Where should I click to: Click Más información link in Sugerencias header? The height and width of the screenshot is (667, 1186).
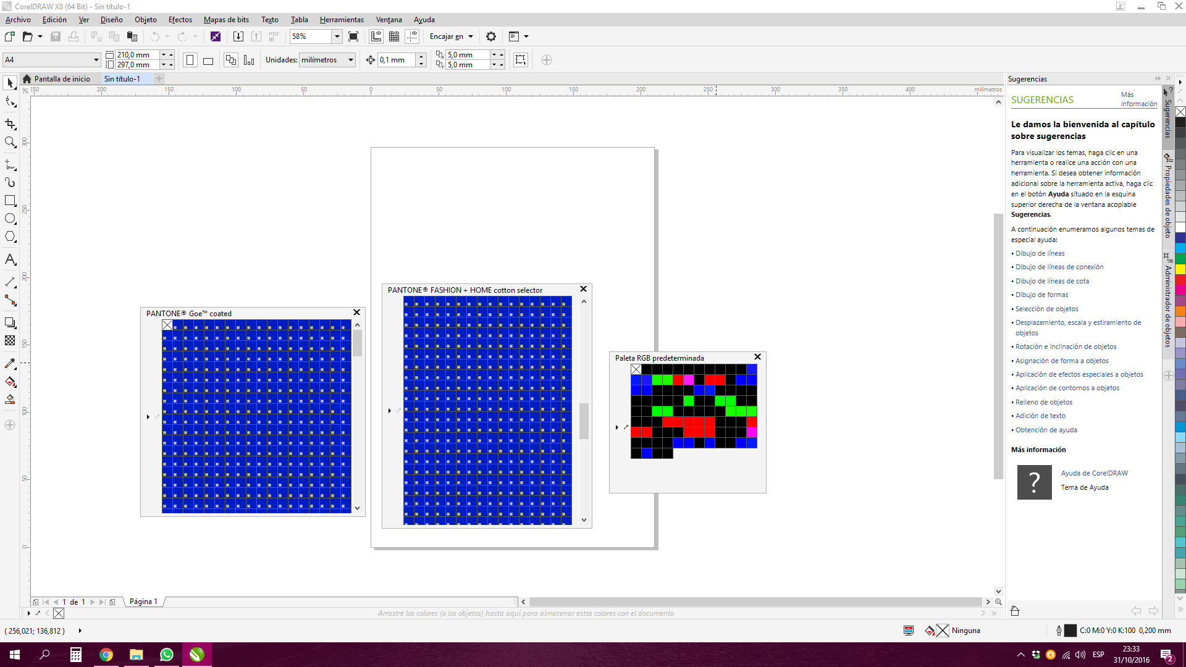1138,99
